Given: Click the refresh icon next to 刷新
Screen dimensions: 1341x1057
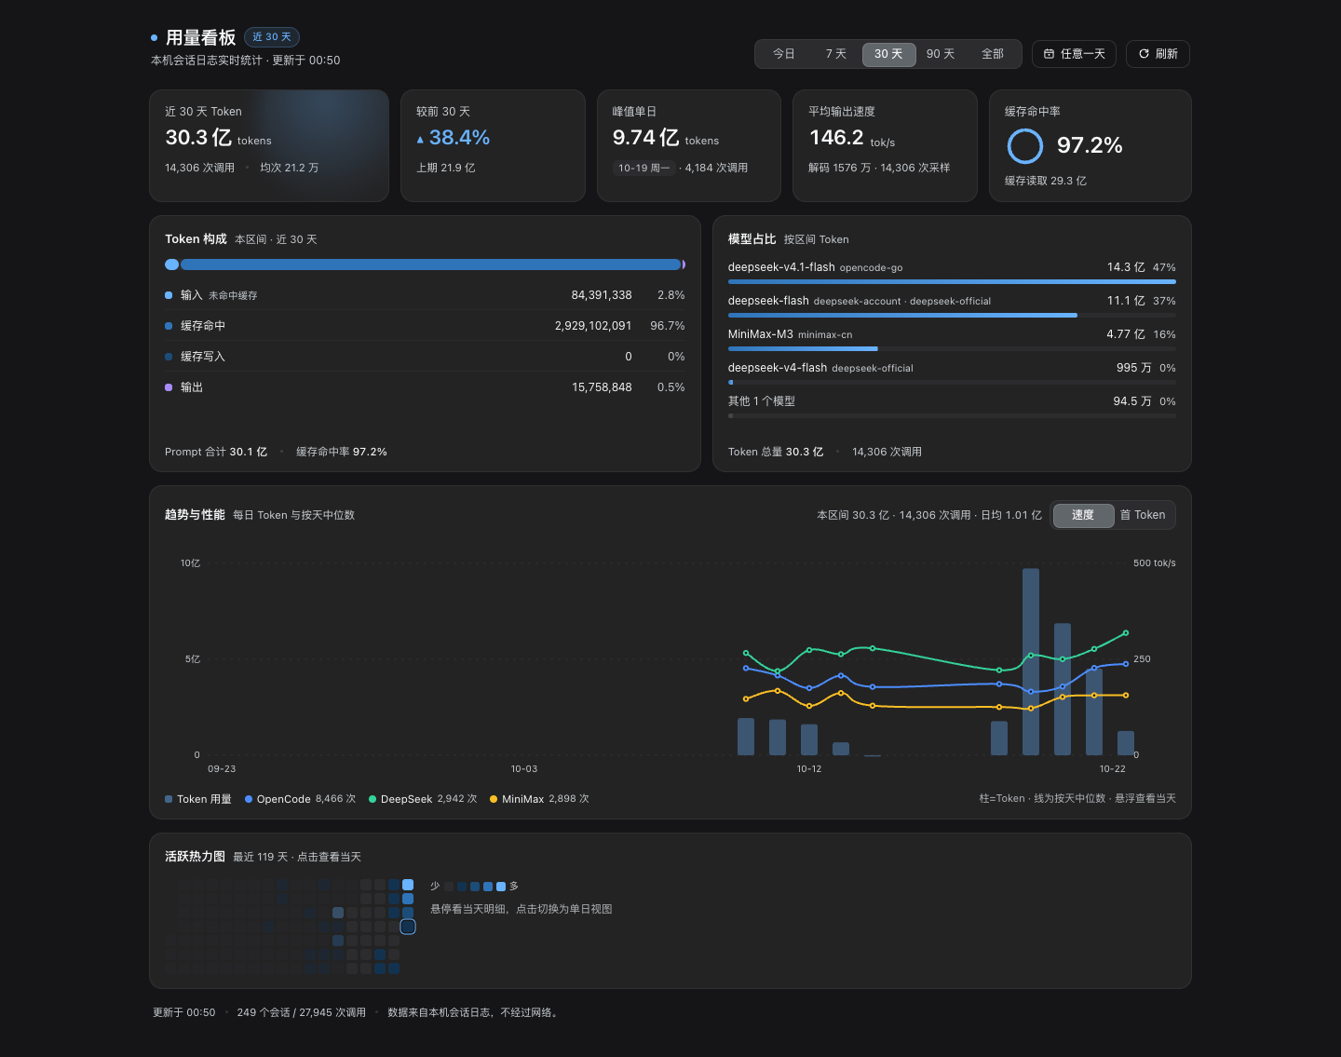Looking at the screenshot, I should (x=1144, y=54).
